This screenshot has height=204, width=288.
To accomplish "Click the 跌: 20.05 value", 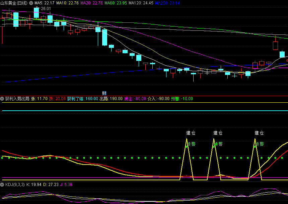I will click(57, 99).
